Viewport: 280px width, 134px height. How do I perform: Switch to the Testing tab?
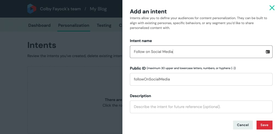click(x=104, y=25)
